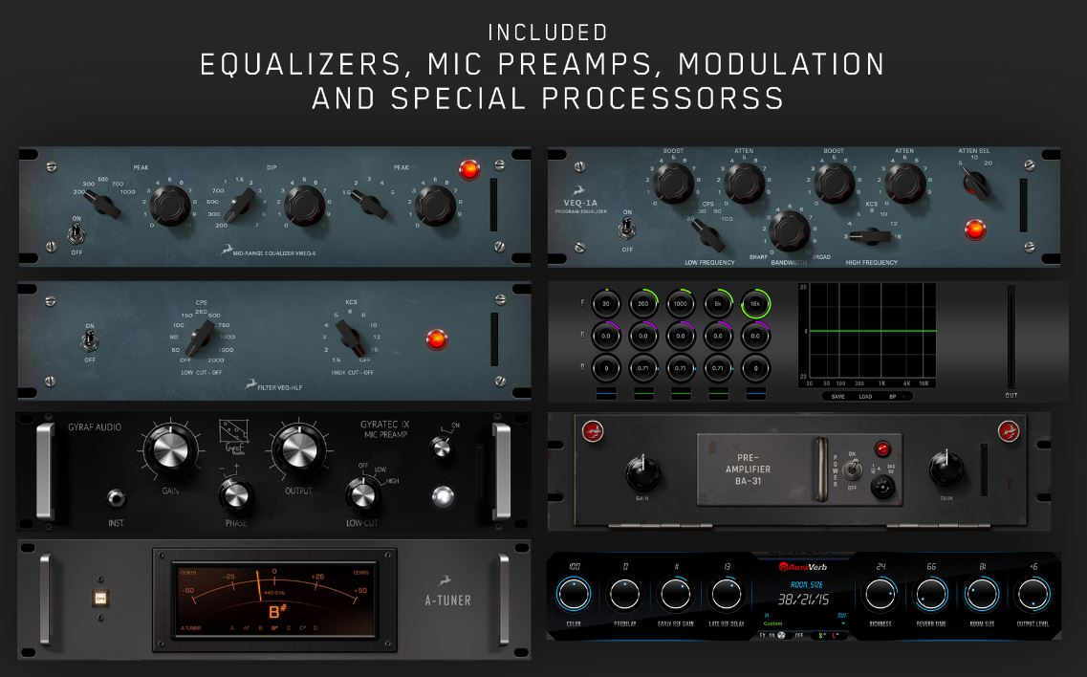
Task: Click the Gyraf Audio emblem between Gain and Output
Action: [233, 436]
